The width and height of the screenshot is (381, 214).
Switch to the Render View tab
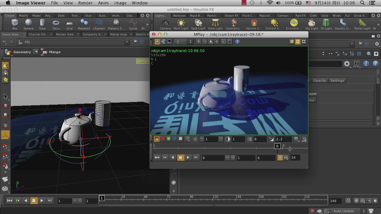click(65, 34)
